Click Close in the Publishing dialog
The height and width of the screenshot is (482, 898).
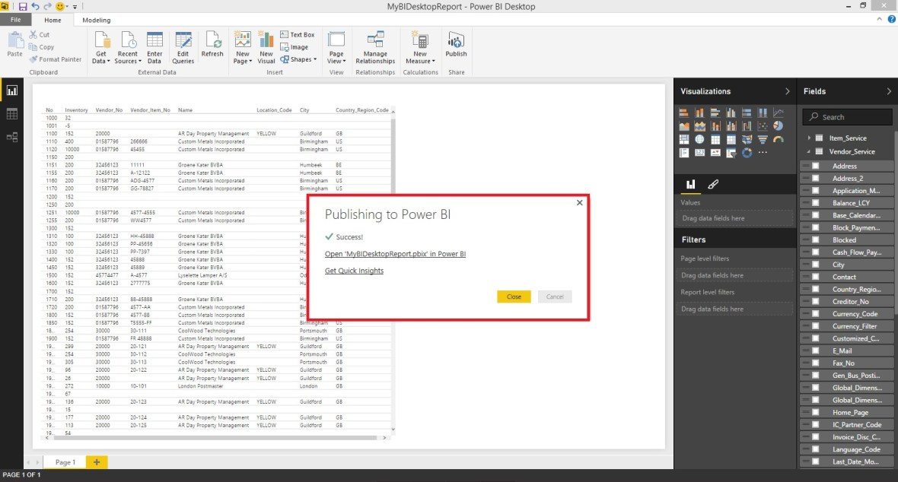[514, 296]
